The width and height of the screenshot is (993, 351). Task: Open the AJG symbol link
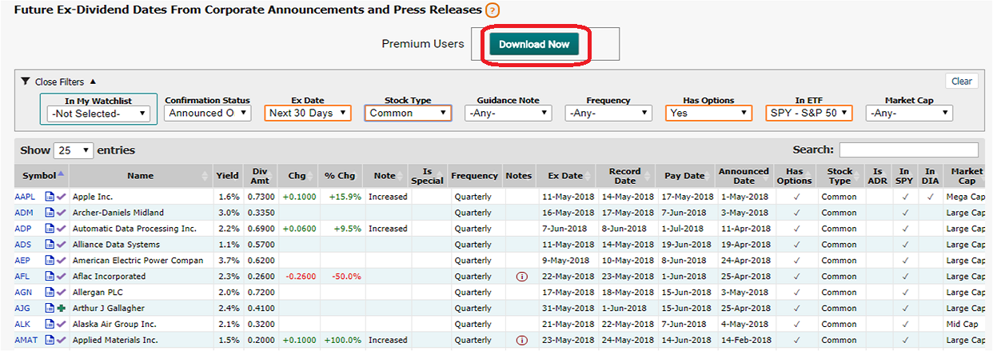(x=23, y=309)
